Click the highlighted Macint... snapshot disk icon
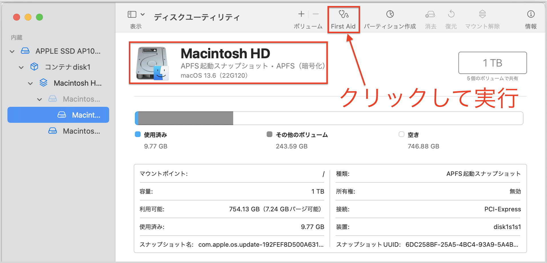 62,115
